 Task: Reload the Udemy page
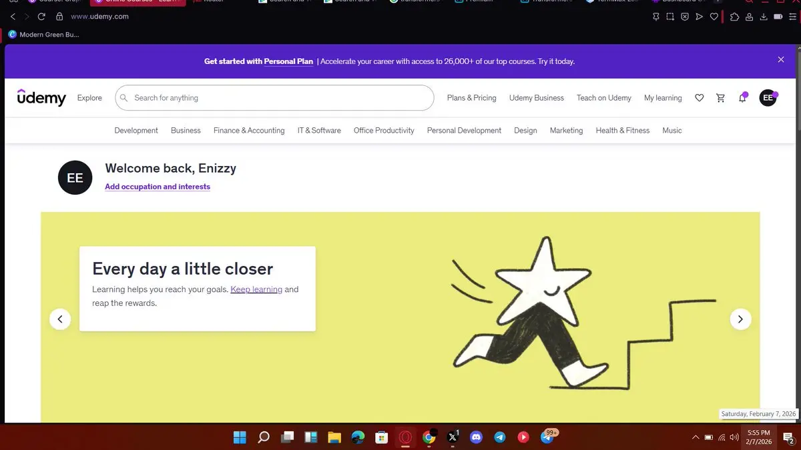point(41,17)
